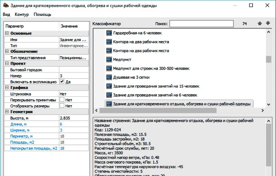Maximize the window
The image size is (276, 176).
pos(251,5)
